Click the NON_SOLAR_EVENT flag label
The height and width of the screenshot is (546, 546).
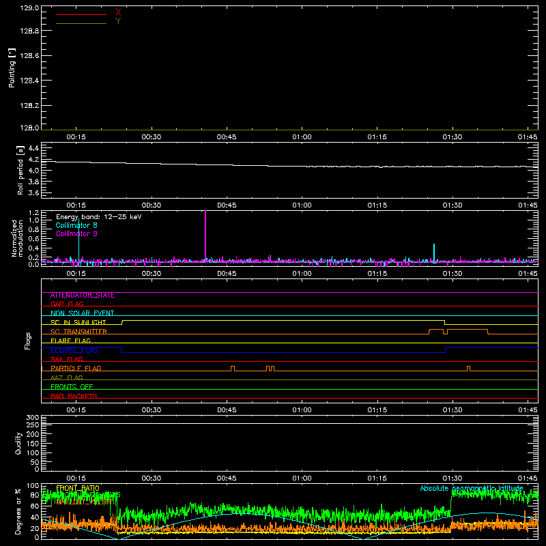pyautogui.click(x=83, y=313)
